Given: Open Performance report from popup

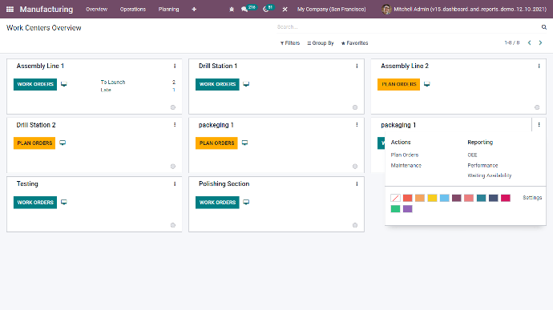Looking at the screenshot, I should [x=482, y=165].
